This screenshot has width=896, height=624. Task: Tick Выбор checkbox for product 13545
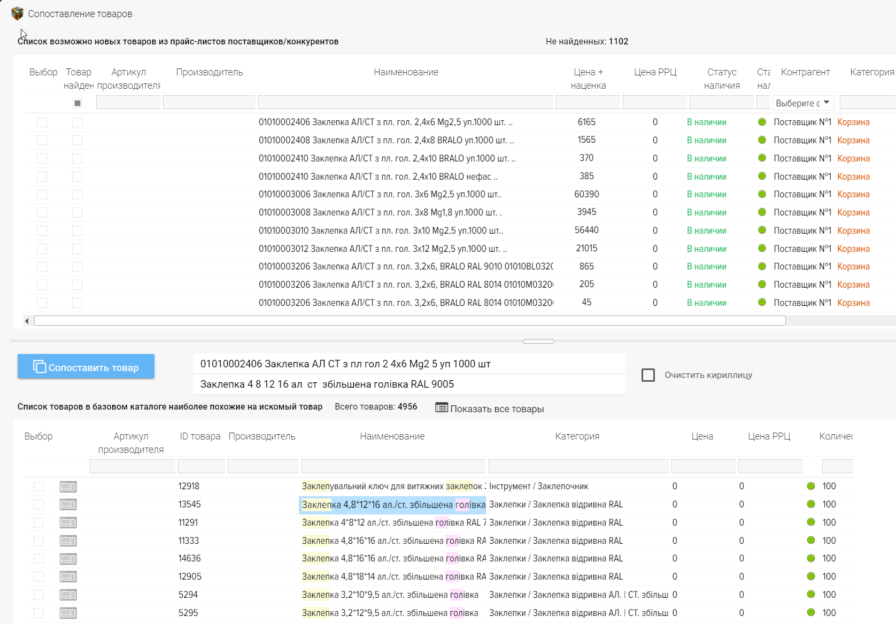click(x=38, y=504)
